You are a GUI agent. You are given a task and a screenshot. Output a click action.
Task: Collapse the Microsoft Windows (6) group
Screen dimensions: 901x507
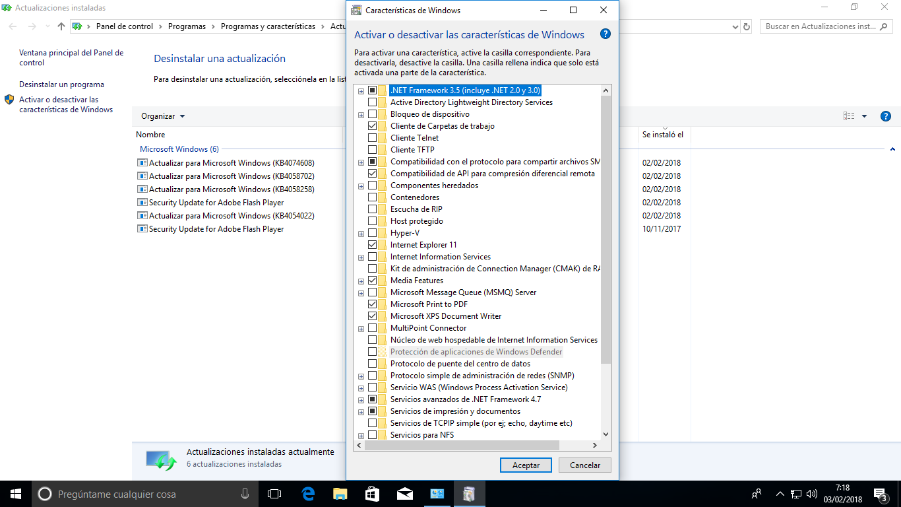(892, 150)
